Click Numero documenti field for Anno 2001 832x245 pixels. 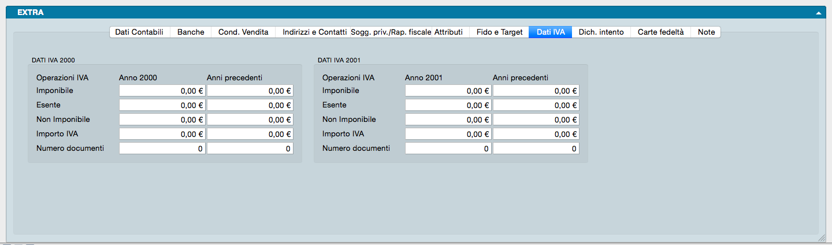tap(448, 149)
